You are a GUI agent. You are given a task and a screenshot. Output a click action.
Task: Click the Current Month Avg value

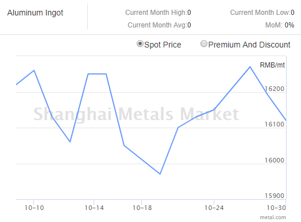pyautogui.click(x=189, y=25)
